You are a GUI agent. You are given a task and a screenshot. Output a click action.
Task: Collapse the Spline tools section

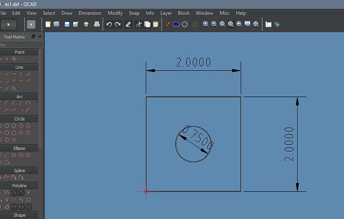point(19,171)
